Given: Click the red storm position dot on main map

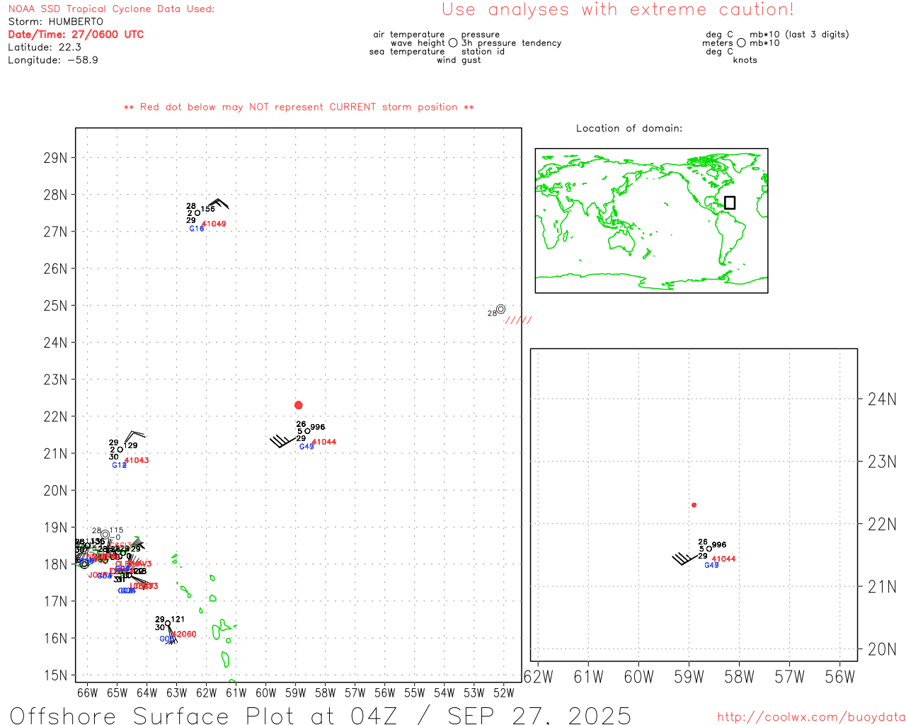Looking at the screenshot, I should [x=299, y=405].
